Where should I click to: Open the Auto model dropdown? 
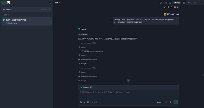[x=160, y=102]
